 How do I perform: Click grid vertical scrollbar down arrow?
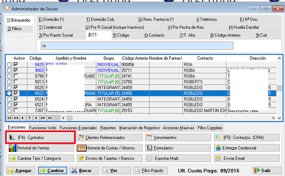click(x=279, y=118)
